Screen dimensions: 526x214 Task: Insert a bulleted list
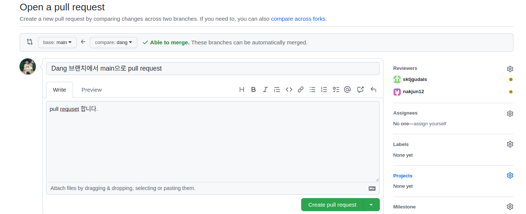click(x=312, y=89)
